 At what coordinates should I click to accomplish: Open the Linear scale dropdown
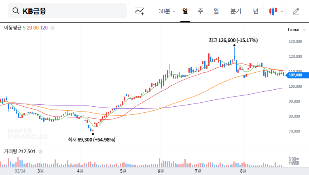296,30
